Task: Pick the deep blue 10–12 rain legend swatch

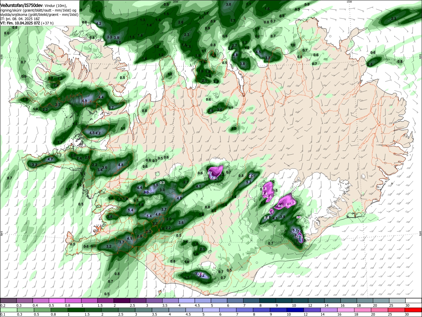Action: coord(295,310)
